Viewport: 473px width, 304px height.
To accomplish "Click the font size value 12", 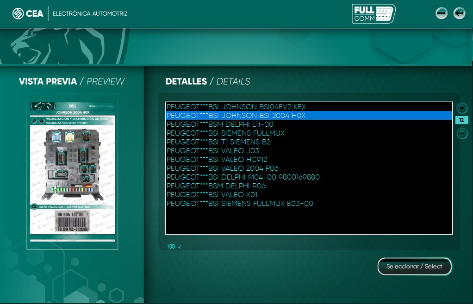I will (461, 120).
